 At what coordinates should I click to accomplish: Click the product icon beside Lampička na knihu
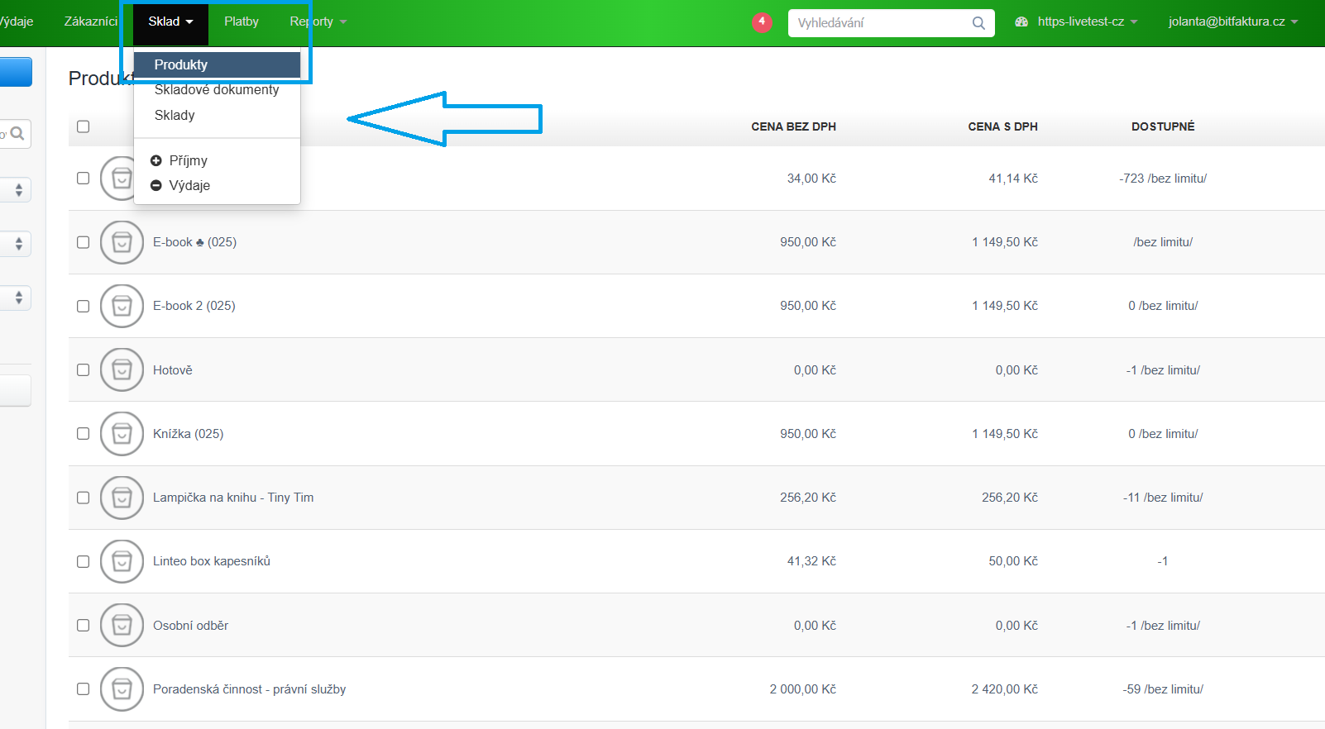click(x=122, y=498)
